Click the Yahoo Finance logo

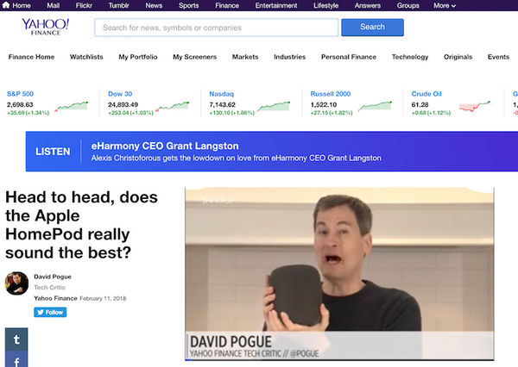coord(47,28)
